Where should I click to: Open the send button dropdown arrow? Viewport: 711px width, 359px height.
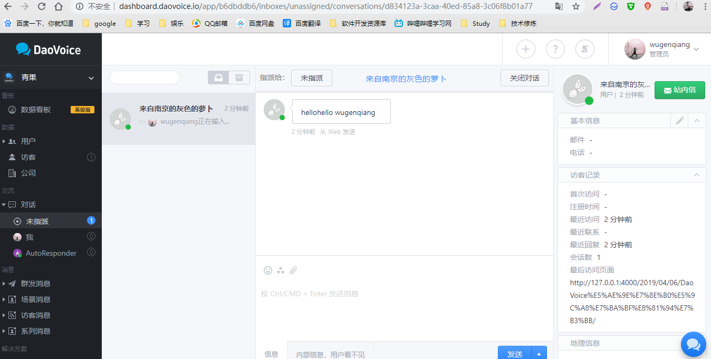point(539,353)
